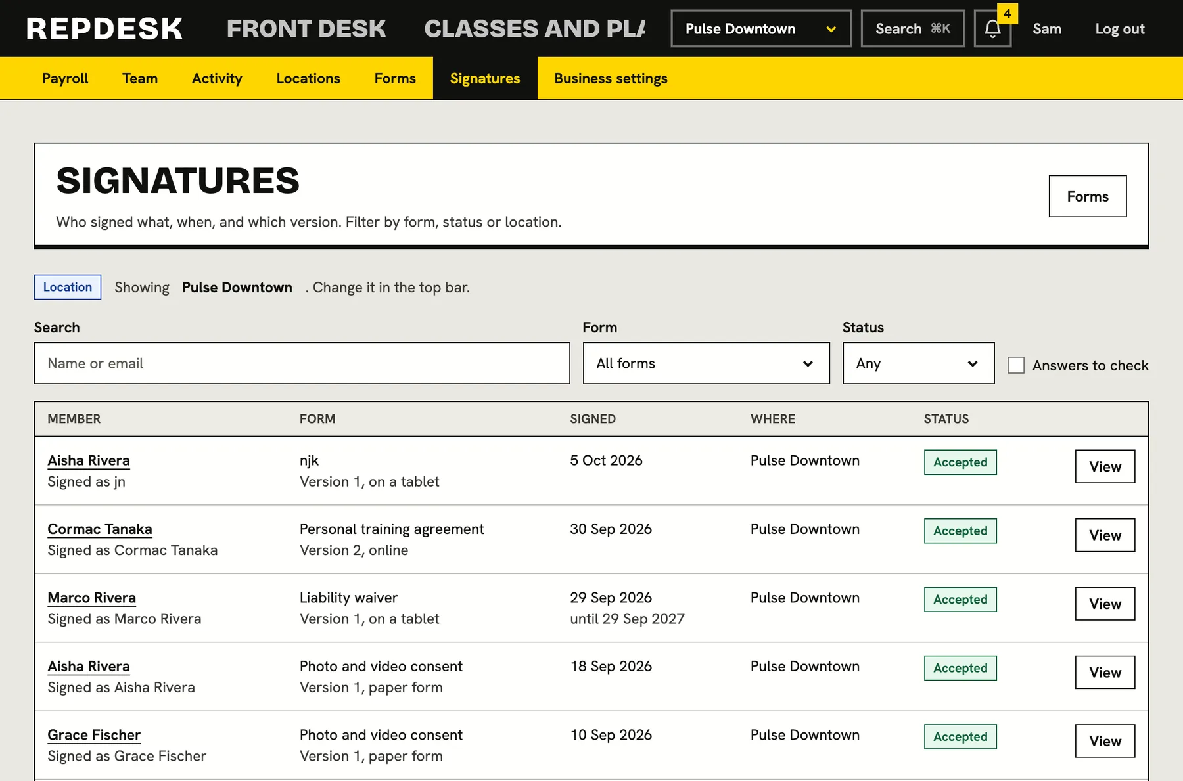Click Accepted status in Grace Fischer row
The height and width of the screenshot is (781, 1183).
(x=960, y=736)
